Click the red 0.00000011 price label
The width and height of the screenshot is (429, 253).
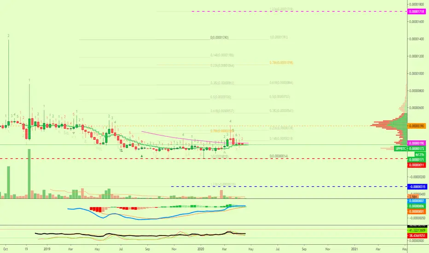[417, 165]
